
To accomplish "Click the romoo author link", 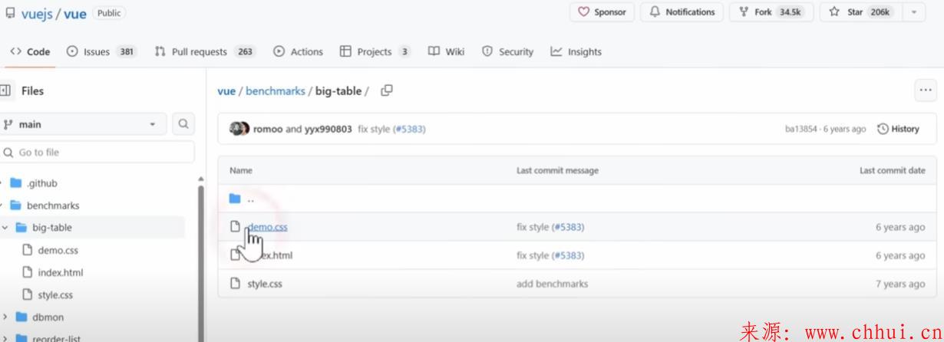I will click(268, 129).
